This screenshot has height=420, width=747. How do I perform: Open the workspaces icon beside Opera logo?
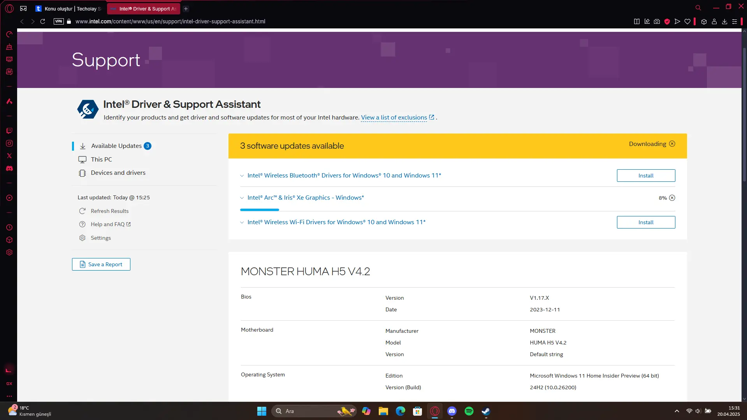coord(23,8)
